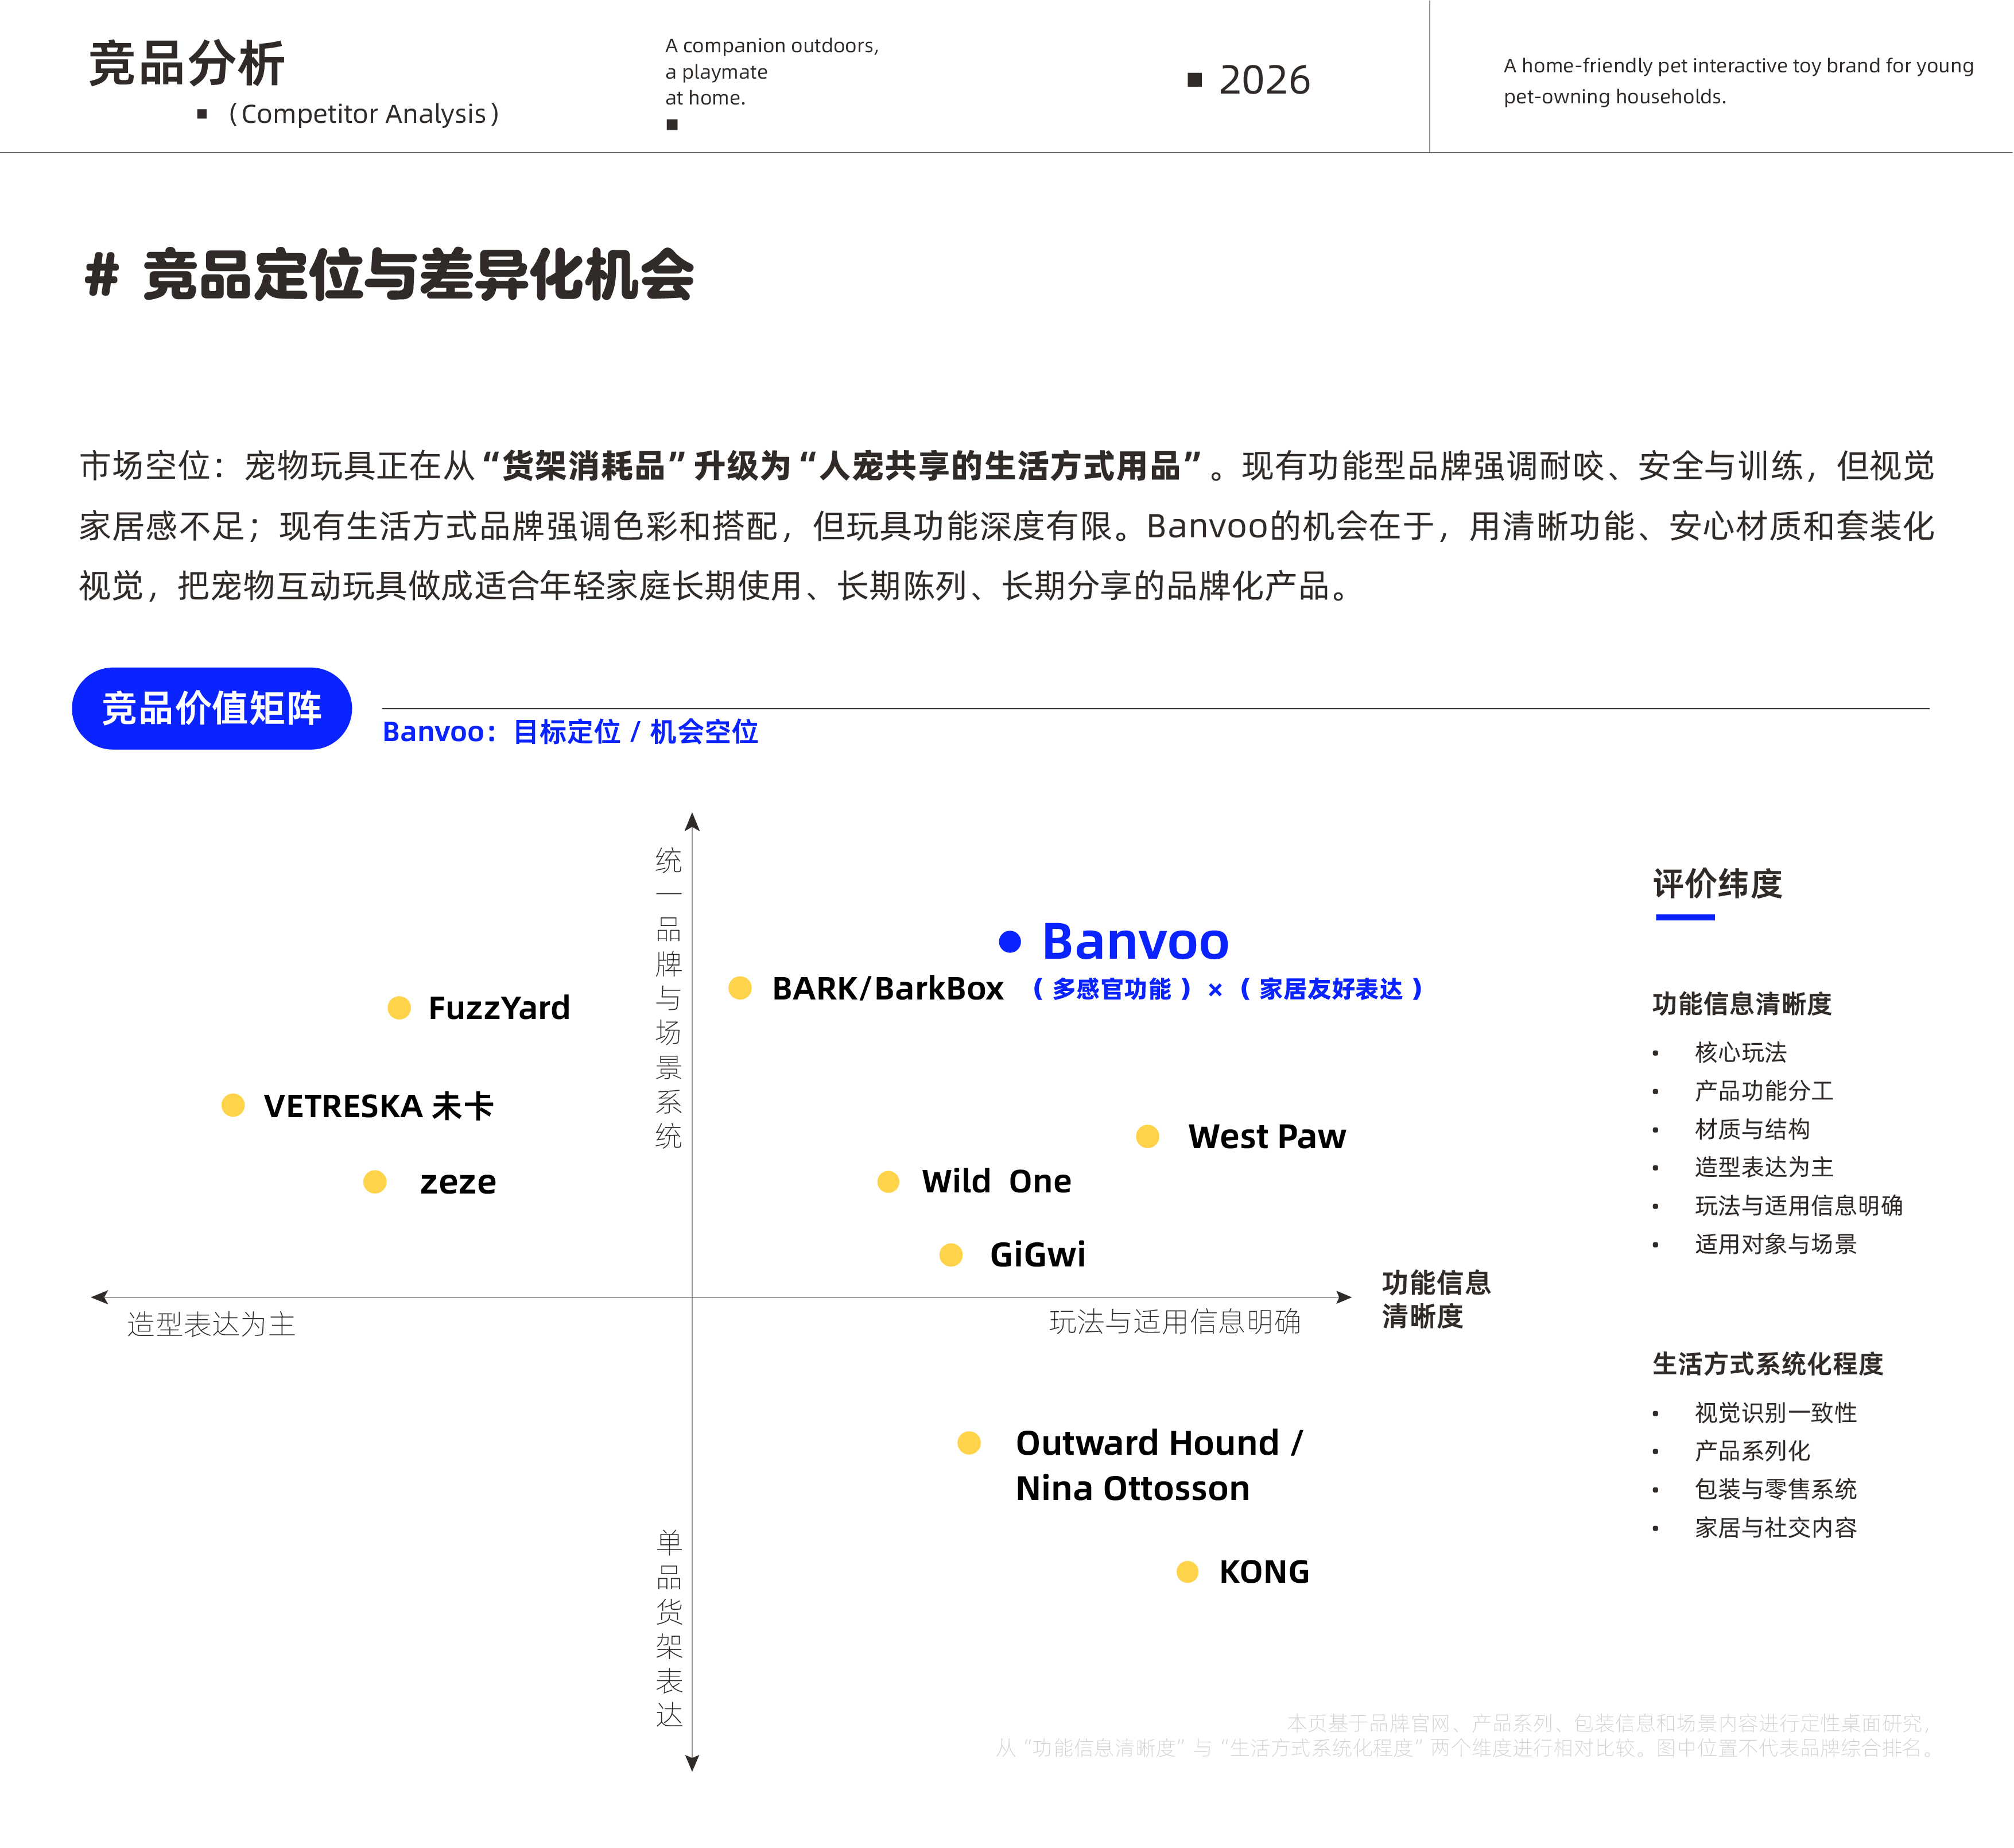This screenshot has width=2014, height=1848.
Task: Click the yellow dot beside West Paw
Action: point(1147,1136)
